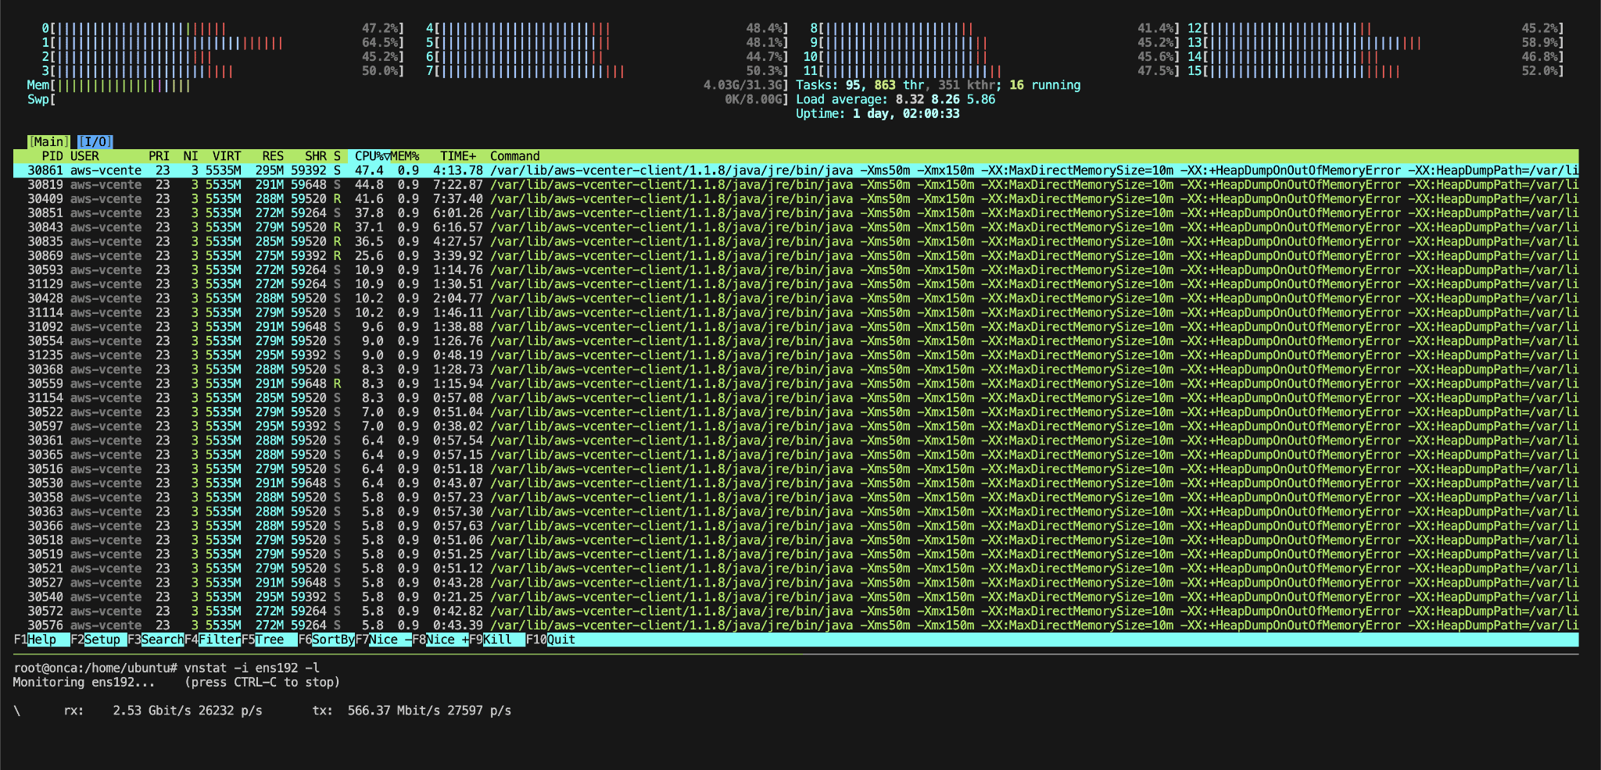Sort by the TIME+ column header
Screen dimensions: 1601x770
458,156
